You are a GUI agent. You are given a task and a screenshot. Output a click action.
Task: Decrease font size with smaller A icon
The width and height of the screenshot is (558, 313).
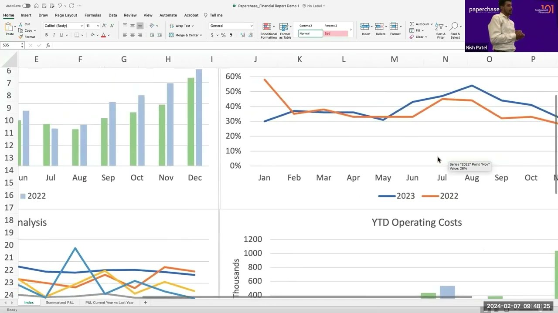112,26
